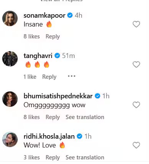Reply to tanghavri's fire emoji comment

pos(49,77)
